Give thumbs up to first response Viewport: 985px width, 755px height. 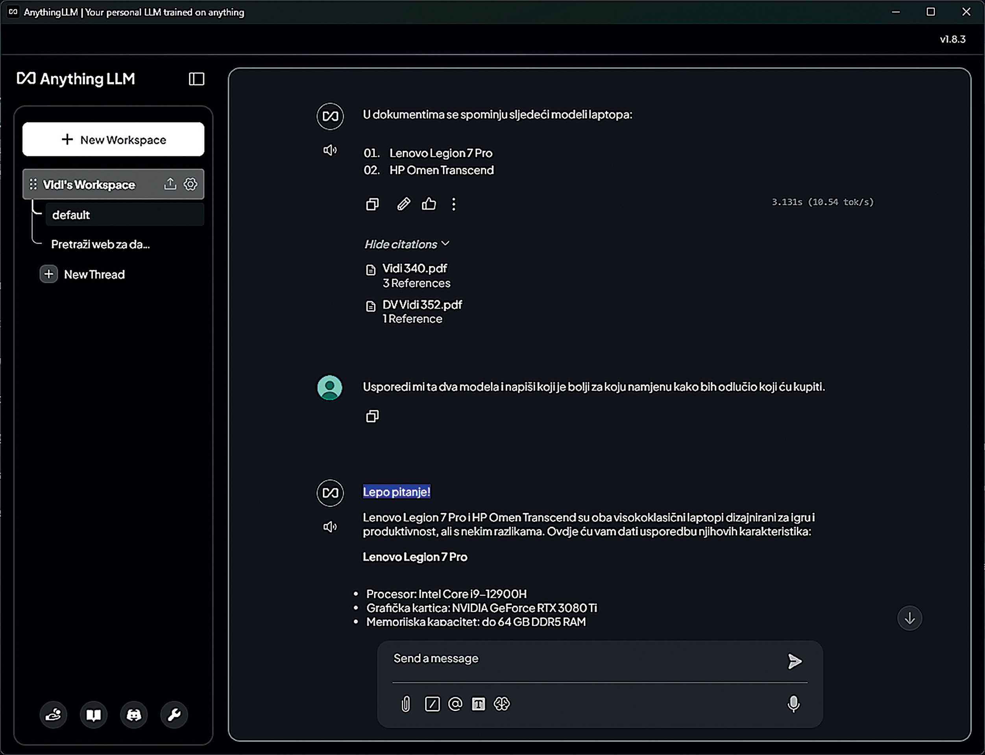coord(429,204)
